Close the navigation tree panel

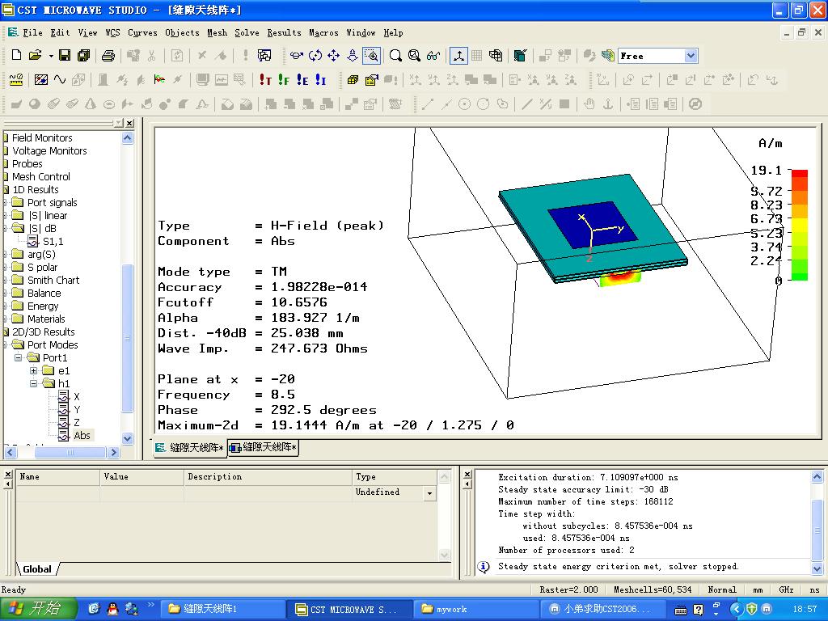129,123
